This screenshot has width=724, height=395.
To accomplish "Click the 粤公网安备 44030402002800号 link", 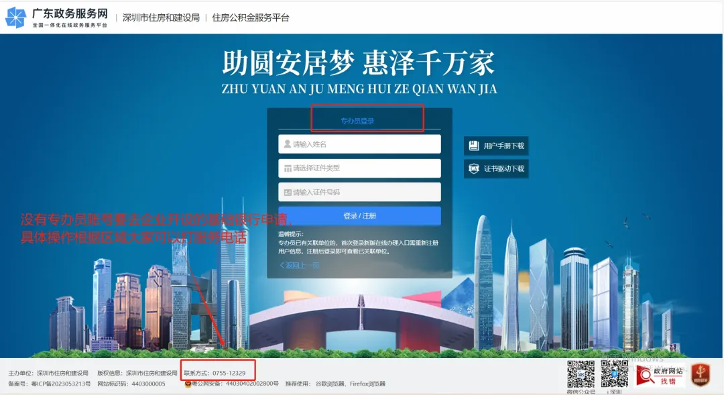I will click(x=235, y=384).
